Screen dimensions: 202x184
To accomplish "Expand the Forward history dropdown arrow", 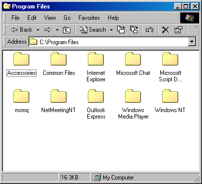I will [57, 30].
